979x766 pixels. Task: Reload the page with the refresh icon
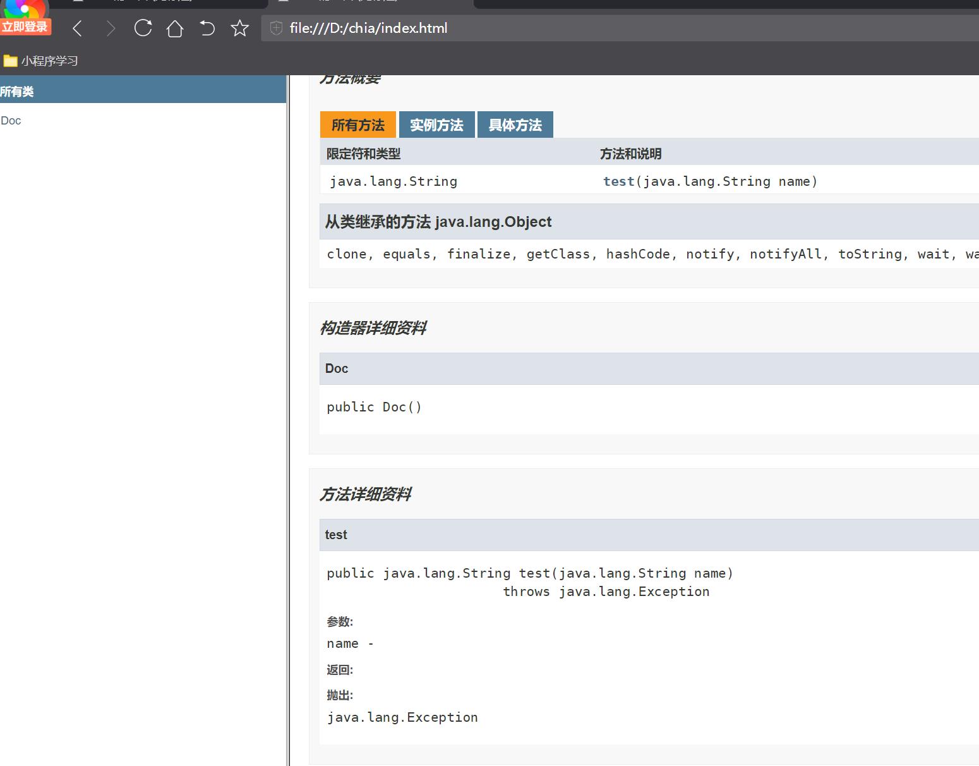pos(143,28)
